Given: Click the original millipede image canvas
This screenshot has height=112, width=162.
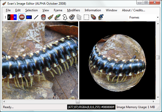Looking at the screenshot, I should [40, 60].
